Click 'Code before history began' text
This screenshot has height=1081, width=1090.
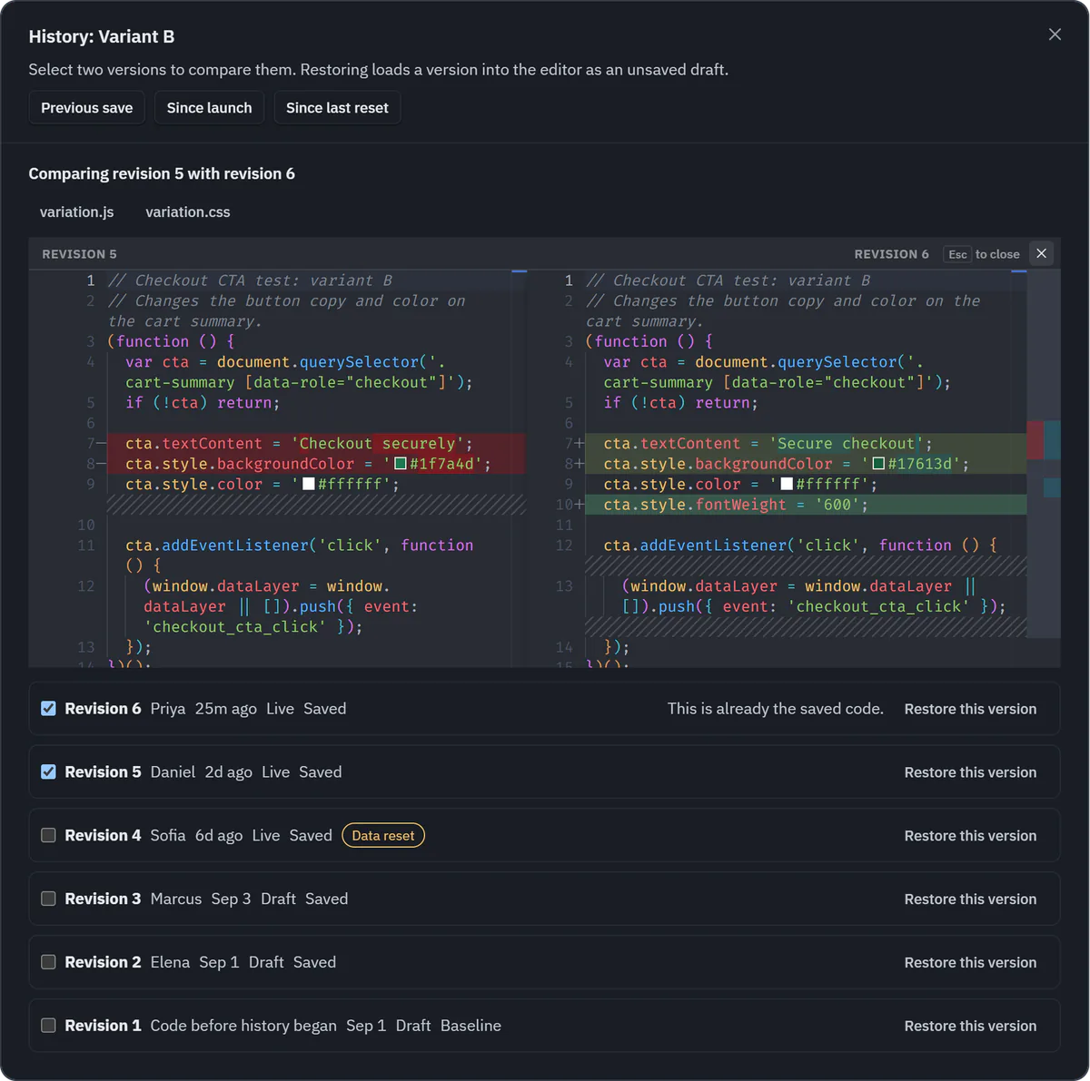click(243, 1026)
